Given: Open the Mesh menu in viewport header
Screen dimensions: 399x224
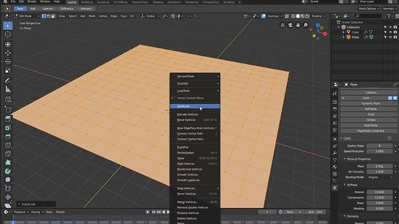Looking at the screenshot, I should (x=92, y=16).
